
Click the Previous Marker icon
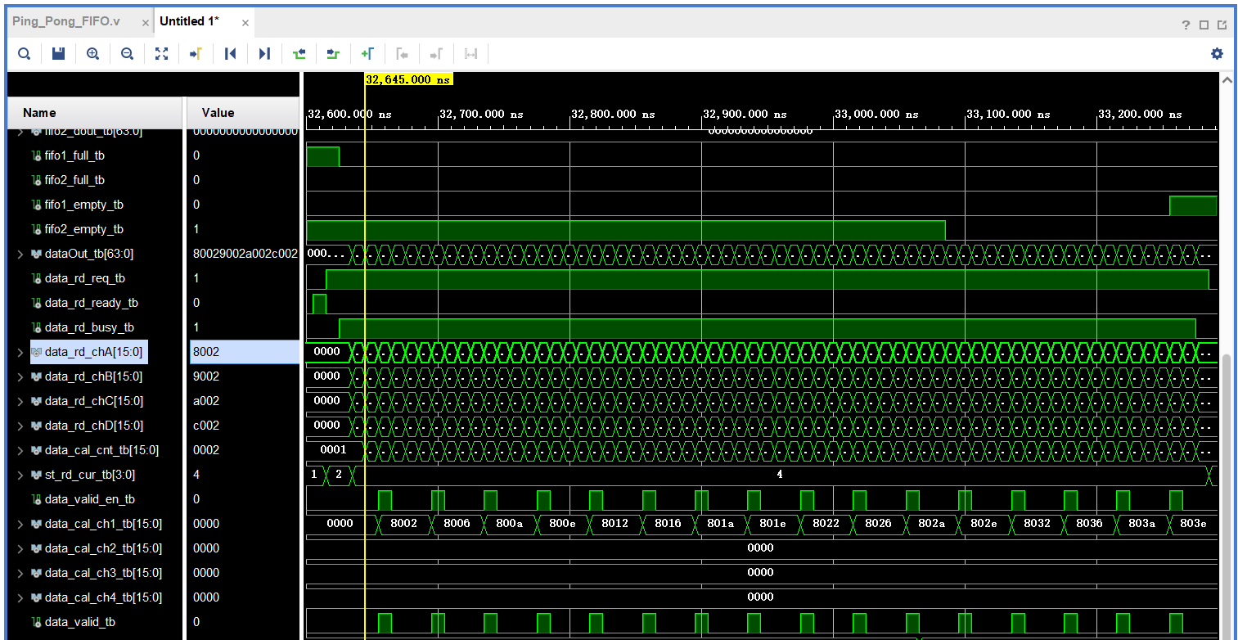(x=402, y=54)
